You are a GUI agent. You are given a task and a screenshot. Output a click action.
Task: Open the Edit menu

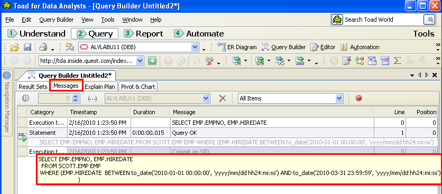[26, 20]
